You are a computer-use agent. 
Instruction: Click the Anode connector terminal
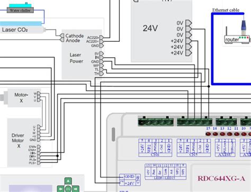pyautogui.click(x=62, y=40)
